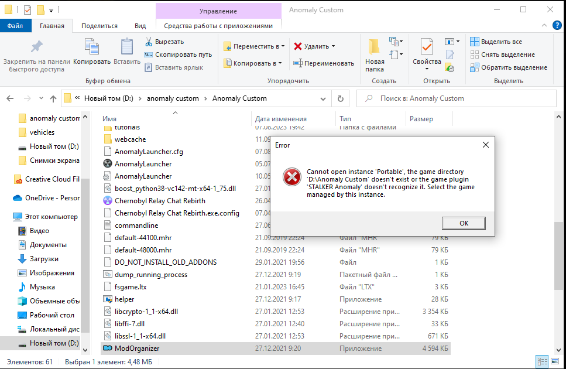Click the Тип column header
The height and width of the screenshot is (369, 566).
click(x=345, y=119)
